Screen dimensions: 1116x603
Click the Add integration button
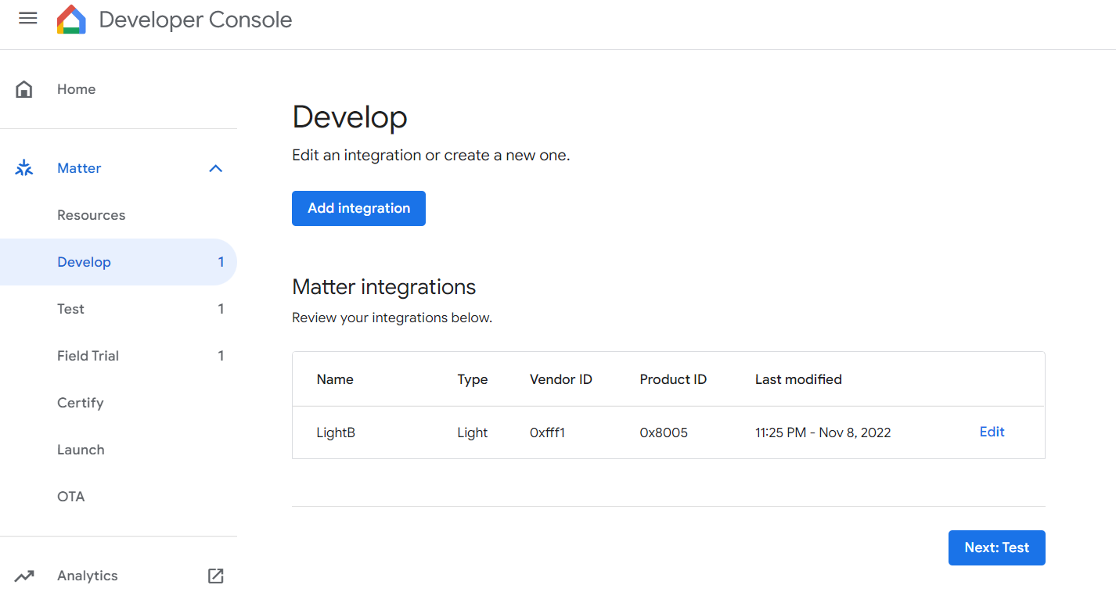point(358,208)
